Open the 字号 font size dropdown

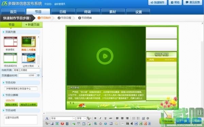click(x=81, y=118)
